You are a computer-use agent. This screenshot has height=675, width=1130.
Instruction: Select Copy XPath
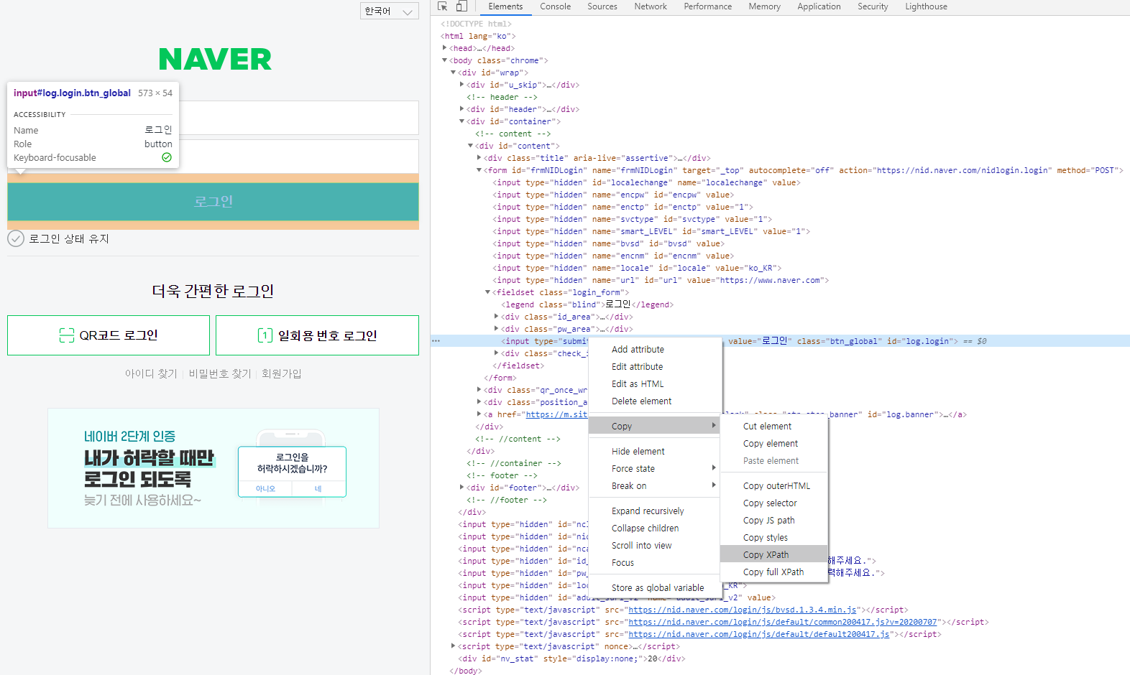point(774,555)
